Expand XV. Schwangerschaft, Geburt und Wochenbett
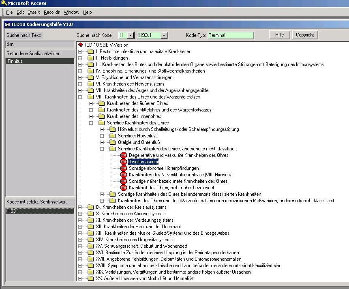This screenshot has height=289, width=349. [80, 246]
